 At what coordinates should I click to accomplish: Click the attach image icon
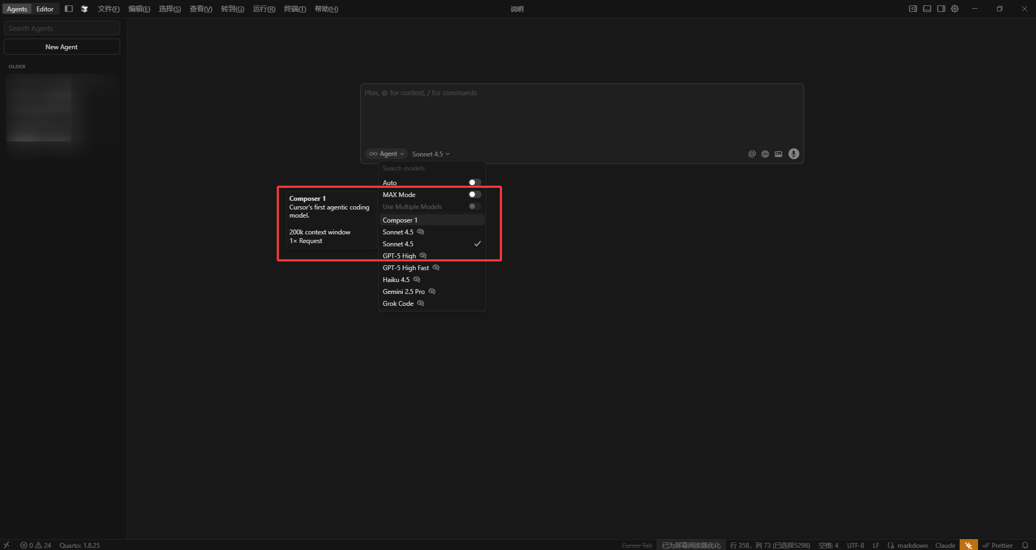click(x=778, y=154)
